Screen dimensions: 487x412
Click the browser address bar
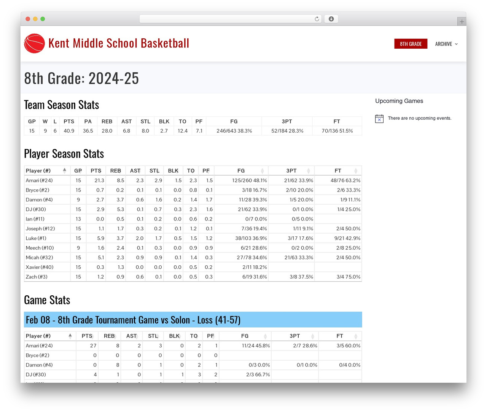pos(230,19)
